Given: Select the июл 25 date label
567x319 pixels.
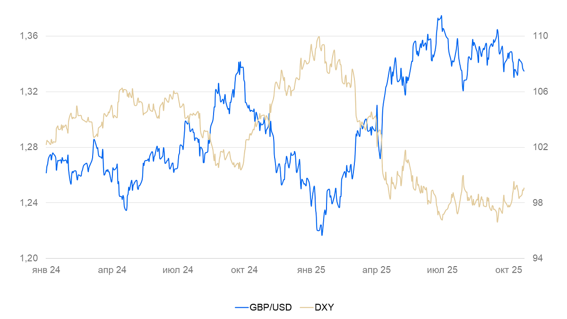Looking at the screenshot, I should click(442, 270).
